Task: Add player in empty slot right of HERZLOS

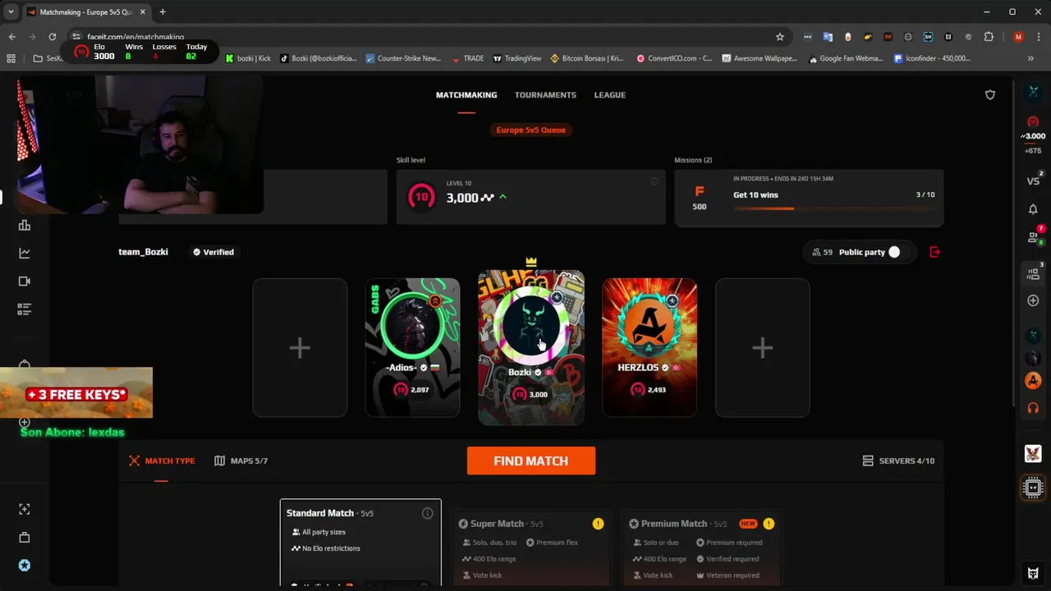Action: pos(762,348)
